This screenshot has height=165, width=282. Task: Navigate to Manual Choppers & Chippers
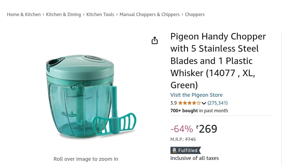(149, 14)
